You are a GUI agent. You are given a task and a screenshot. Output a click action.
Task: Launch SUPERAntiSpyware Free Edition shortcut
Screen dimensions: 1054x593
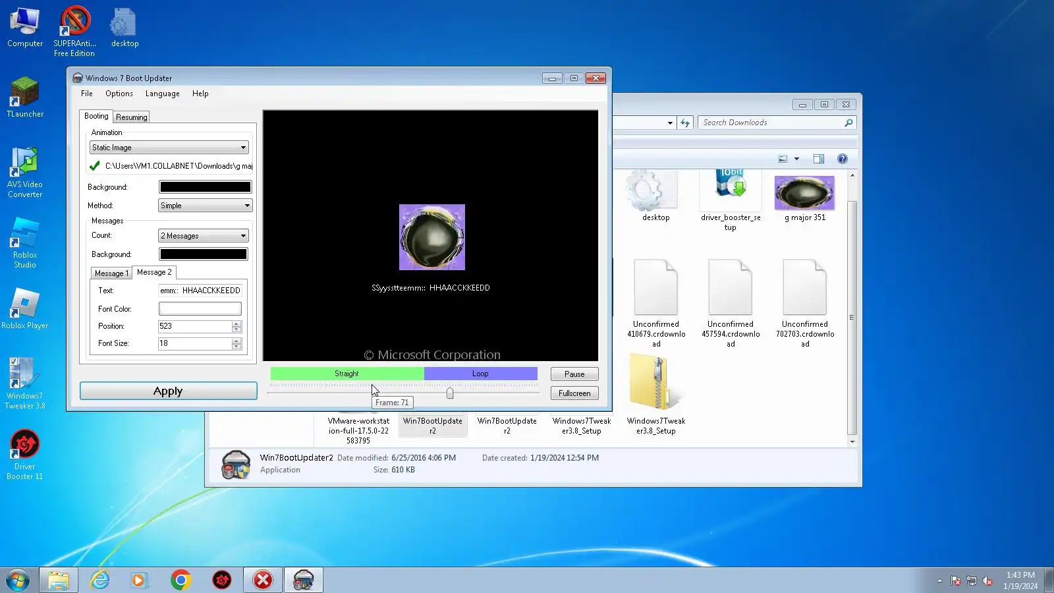tap(74, 32)
